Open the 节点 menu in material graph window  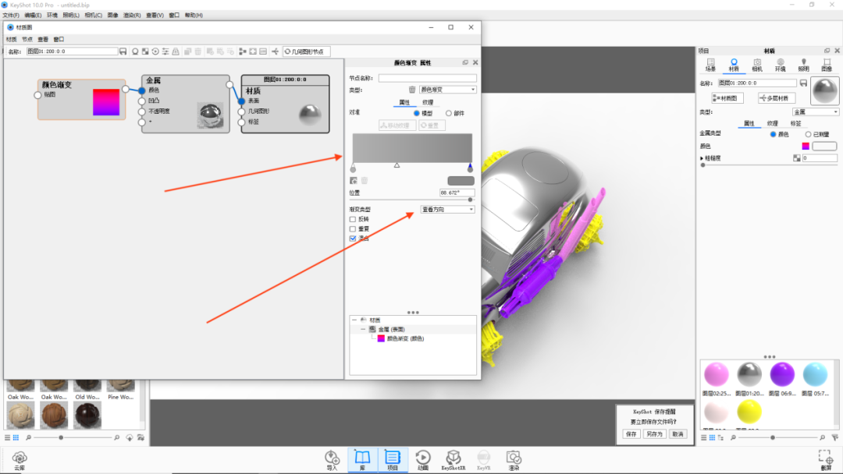pos(27,39)
